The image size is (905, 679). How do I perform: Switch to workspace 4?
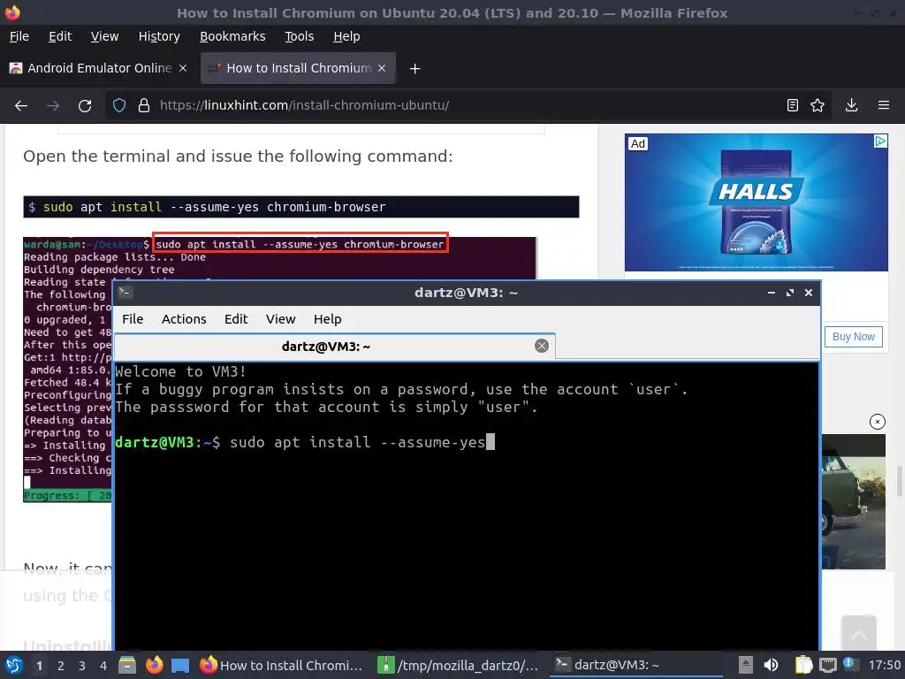click(103, 666)
